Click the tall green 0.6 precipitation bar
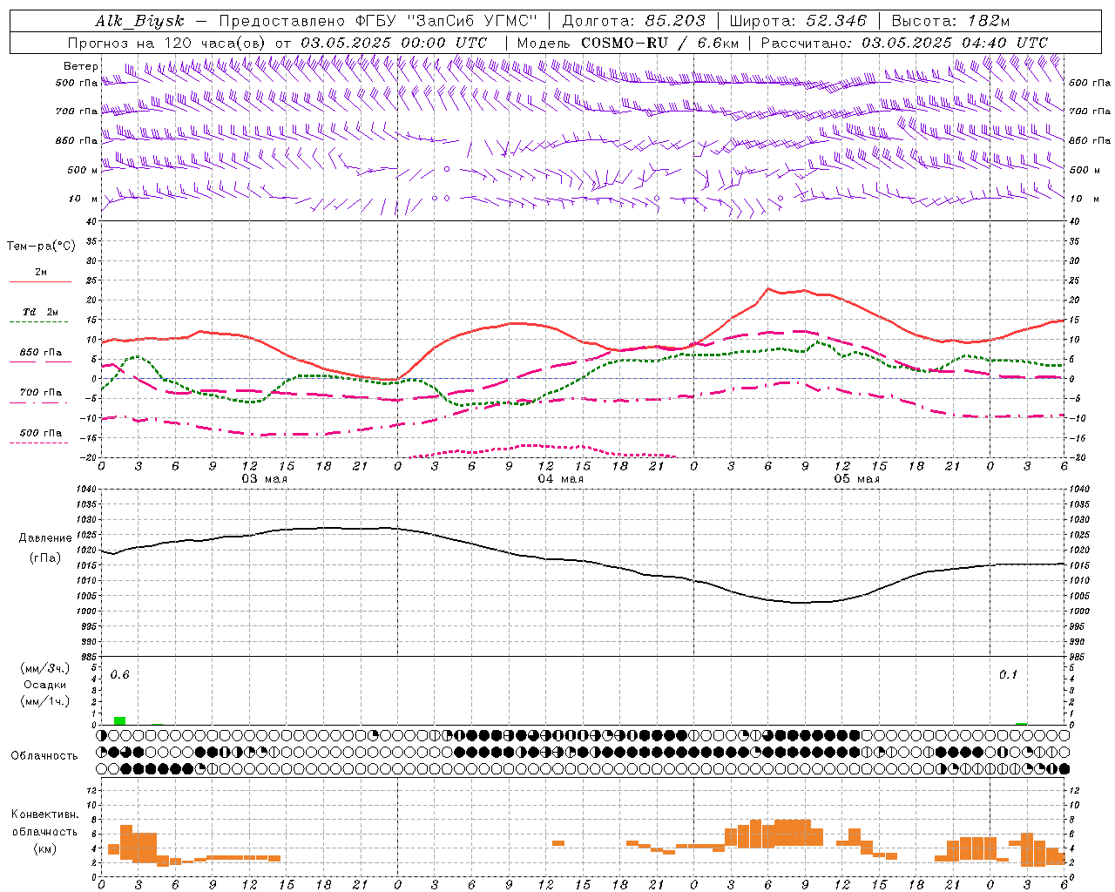Viewport: 1115px width, 892px height. click(120, 720)
